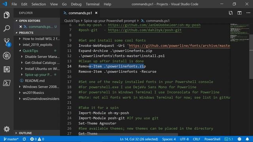Click the feedback smiley icon
Screen dimensions: 253x142
(240, 139)
